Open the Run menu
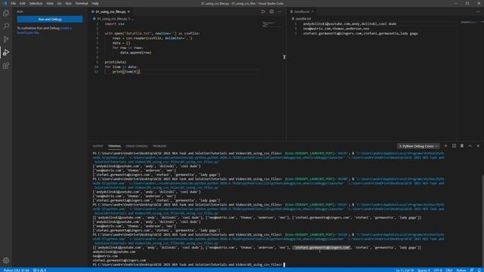The height and width of the screenshot is (272, 484). 68,3
